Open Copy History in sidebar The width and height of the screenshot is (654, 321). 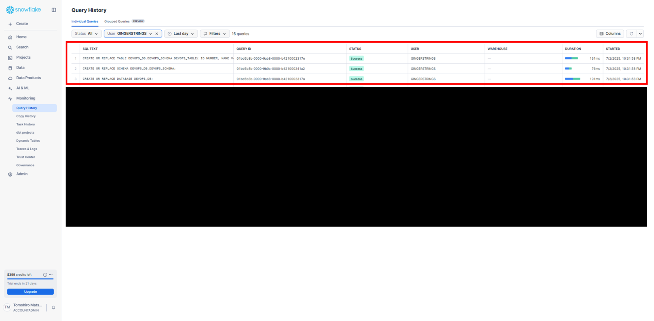click(26, 116)
